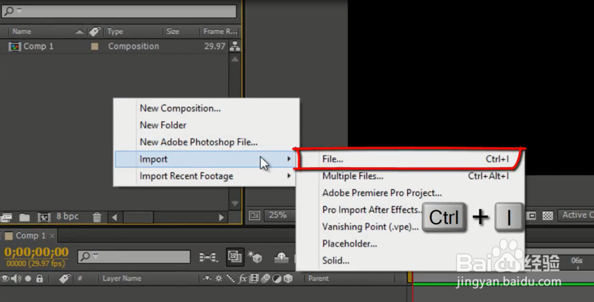The width and height of the screenshot is (594, 302).
Task: Click the new composition icon beside 8 bpc
Action: [x=44, y=217]
